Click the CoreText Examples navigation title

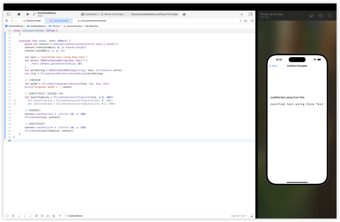tap(297, 66)
